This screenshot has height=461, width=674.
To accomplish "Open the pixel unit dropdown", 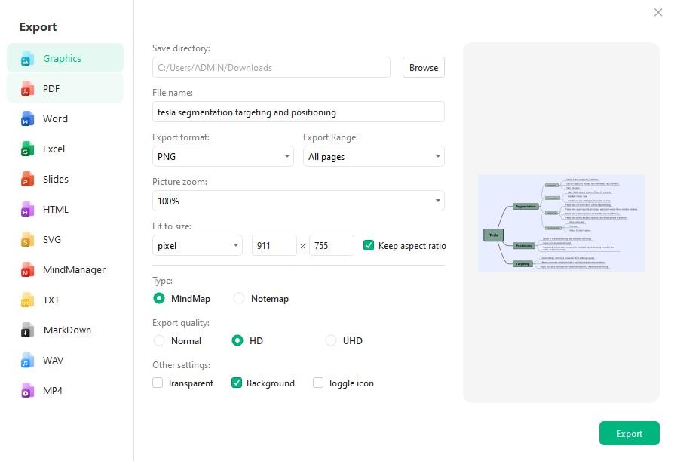I will pyautogui.click(x=198, y=245).
